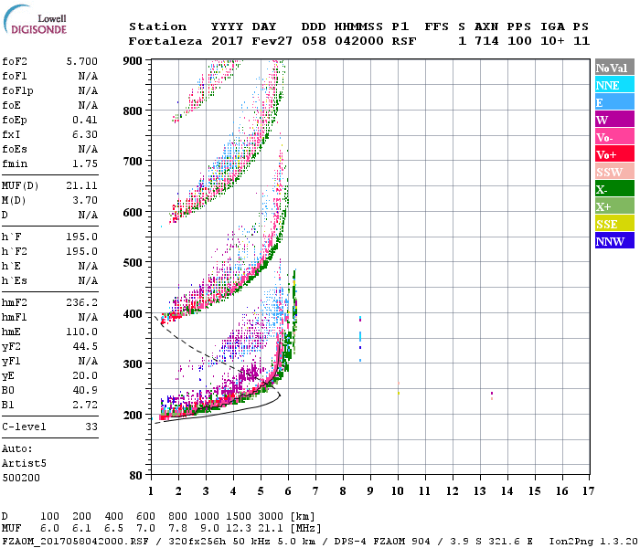Screen dimensions: 640x548
Task: Select the NoVal gray legend swatch
Action: (x=614, y=68)
